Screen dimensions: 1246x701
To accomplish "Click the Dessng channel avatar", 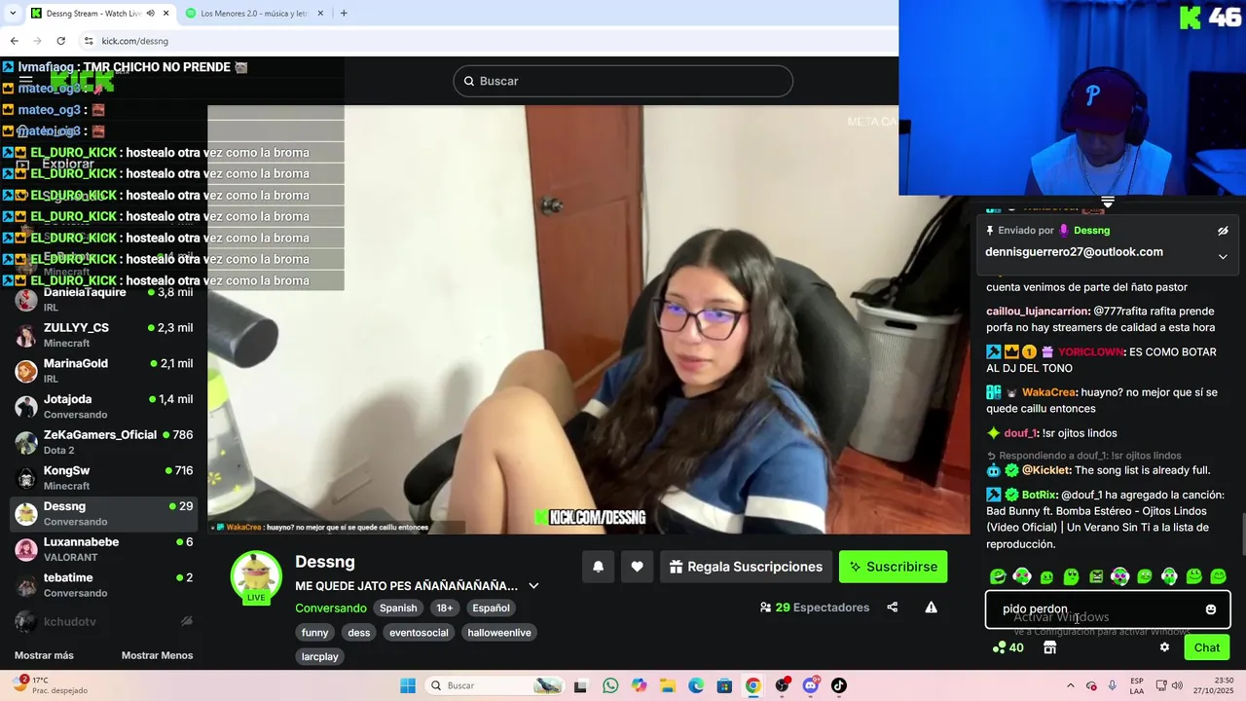I will (x=256, y=576).
